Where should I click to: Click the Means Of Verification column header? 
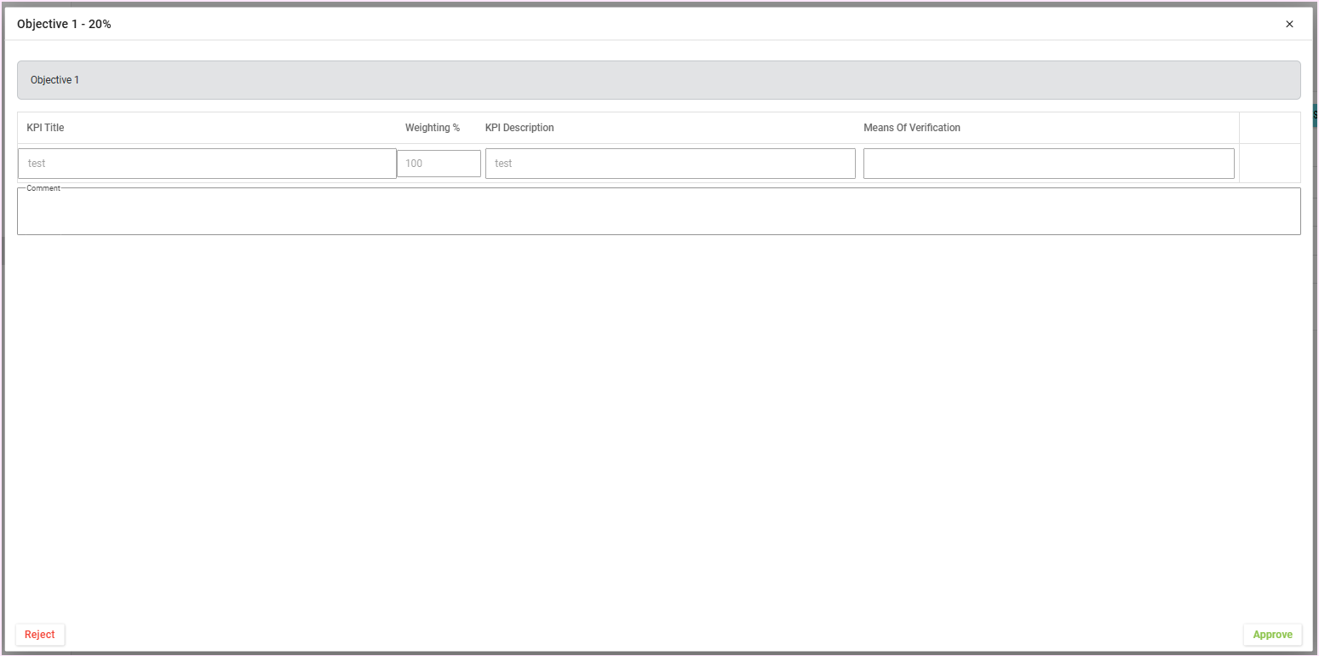pos(912,128)
